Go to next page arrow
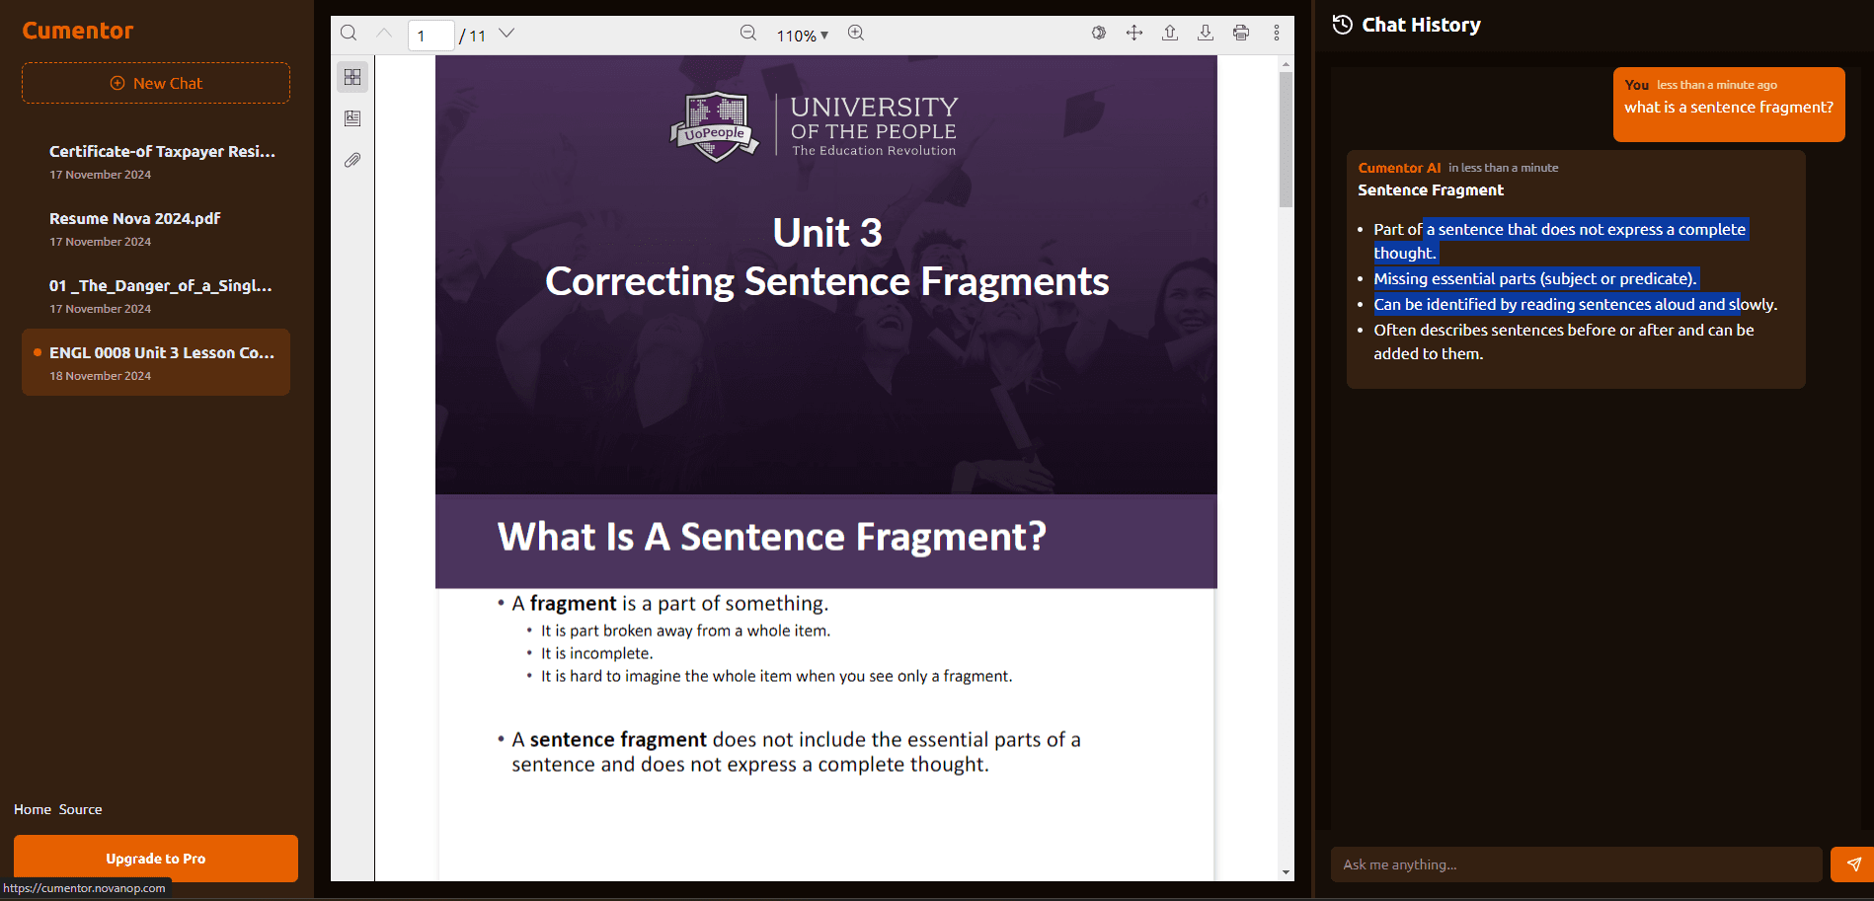This screenshot has width=1874, height=901. tap(507, 34)
